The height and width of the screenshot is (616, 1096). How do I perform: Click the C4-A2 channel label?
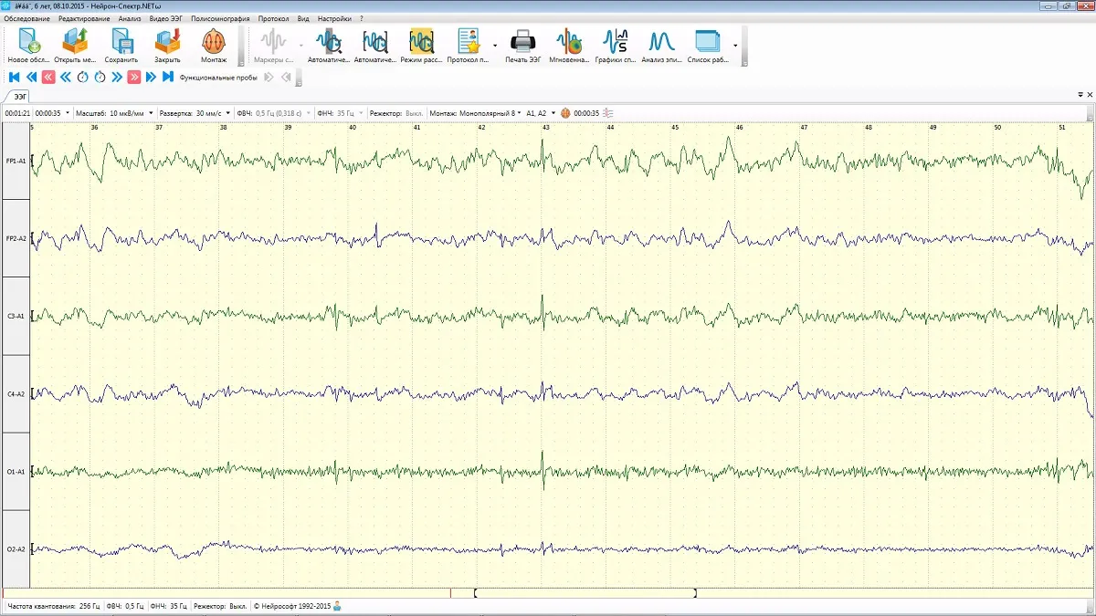pos(16,394)
